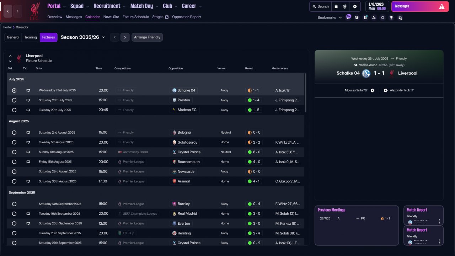
Task: Select the radio button for Preston fixture
Action: (x=14, y=100)
